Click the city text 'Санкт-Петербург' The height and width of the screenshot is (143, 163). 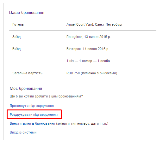109,24
